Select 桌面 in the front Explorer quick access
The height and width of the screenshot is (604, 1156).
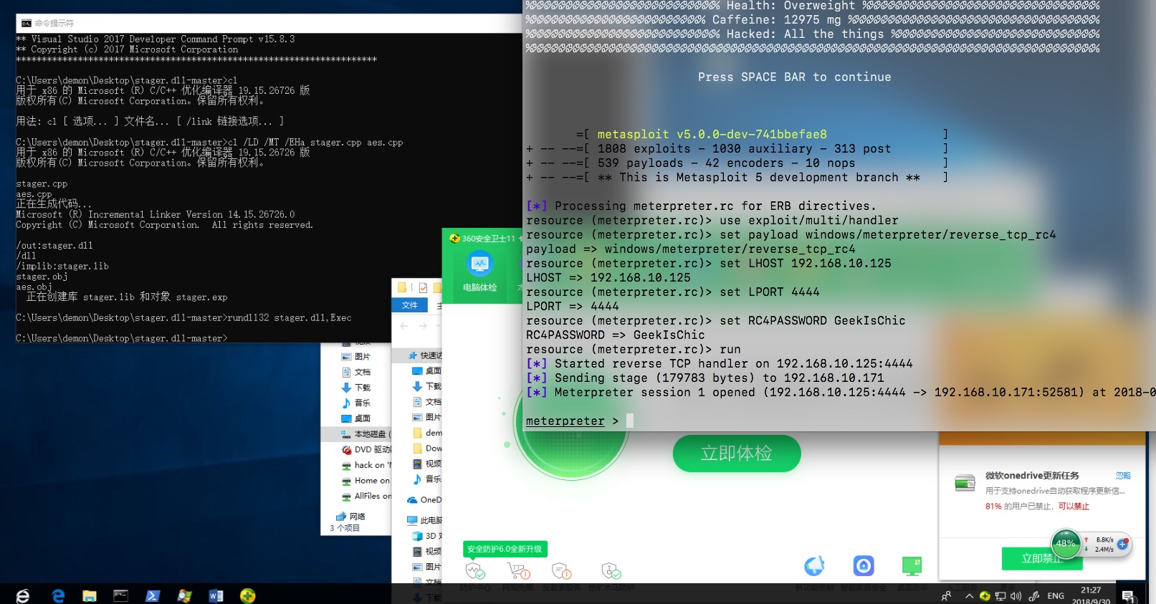(x=427, y=371)
